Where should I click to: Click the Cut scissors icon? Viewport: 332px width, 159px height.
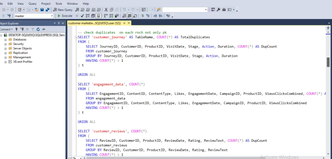[106, 10]
